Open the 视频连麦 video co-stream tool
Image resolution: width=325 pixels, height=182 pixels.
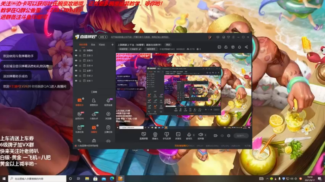[x=108, y=102]
